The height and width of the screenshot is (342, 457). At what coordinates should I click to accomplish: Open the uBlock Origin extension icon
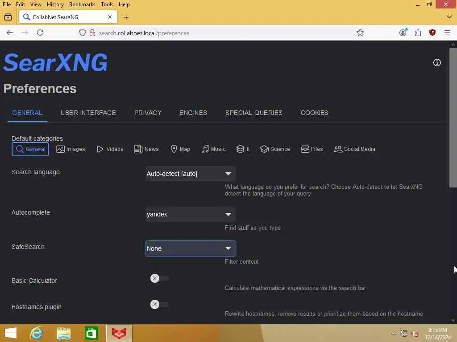click(x=432, y=33)
